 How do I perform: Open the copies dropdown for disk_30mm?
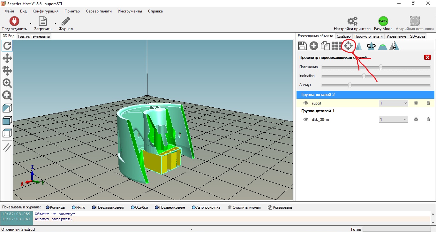(393, 120)
